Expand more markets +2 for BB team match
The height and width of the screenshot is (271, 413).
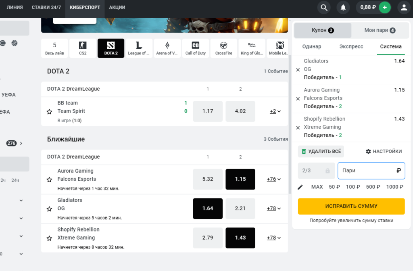click(x=275, y=111)
